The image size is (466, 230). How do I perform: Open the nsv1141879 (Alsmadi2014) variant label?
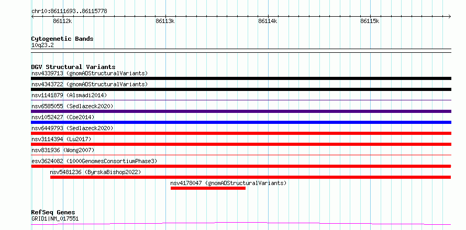[x=69, y=95]
